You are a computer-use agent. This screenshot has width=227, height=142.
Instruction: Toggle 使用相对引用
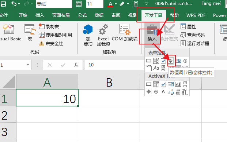(x=55, y=35)
